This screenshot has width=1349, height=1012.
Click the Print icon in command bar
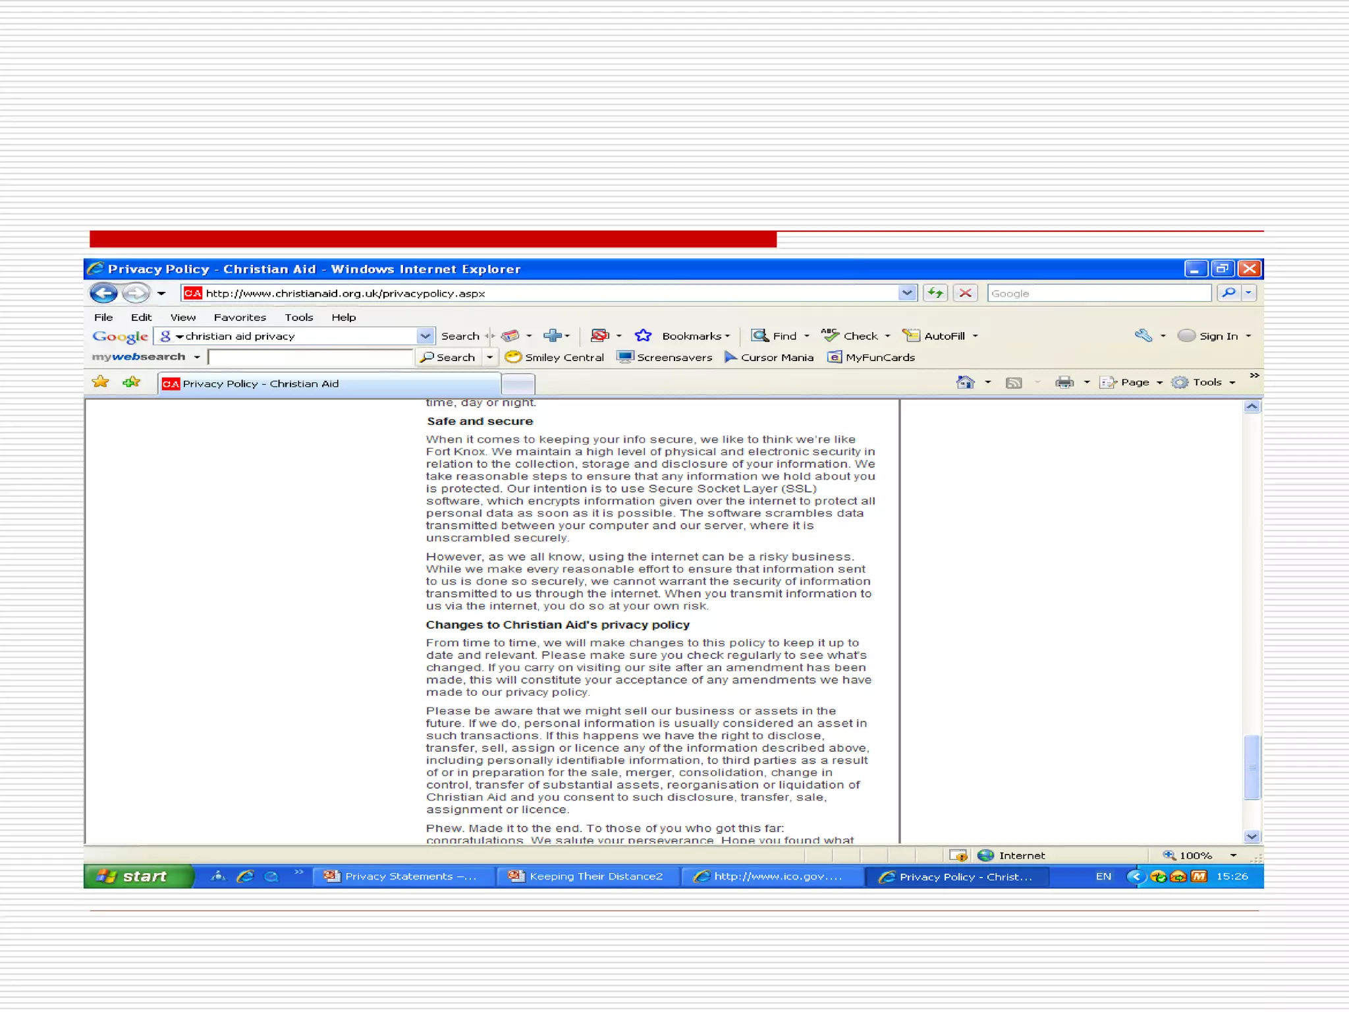[x=1064, y=382]
